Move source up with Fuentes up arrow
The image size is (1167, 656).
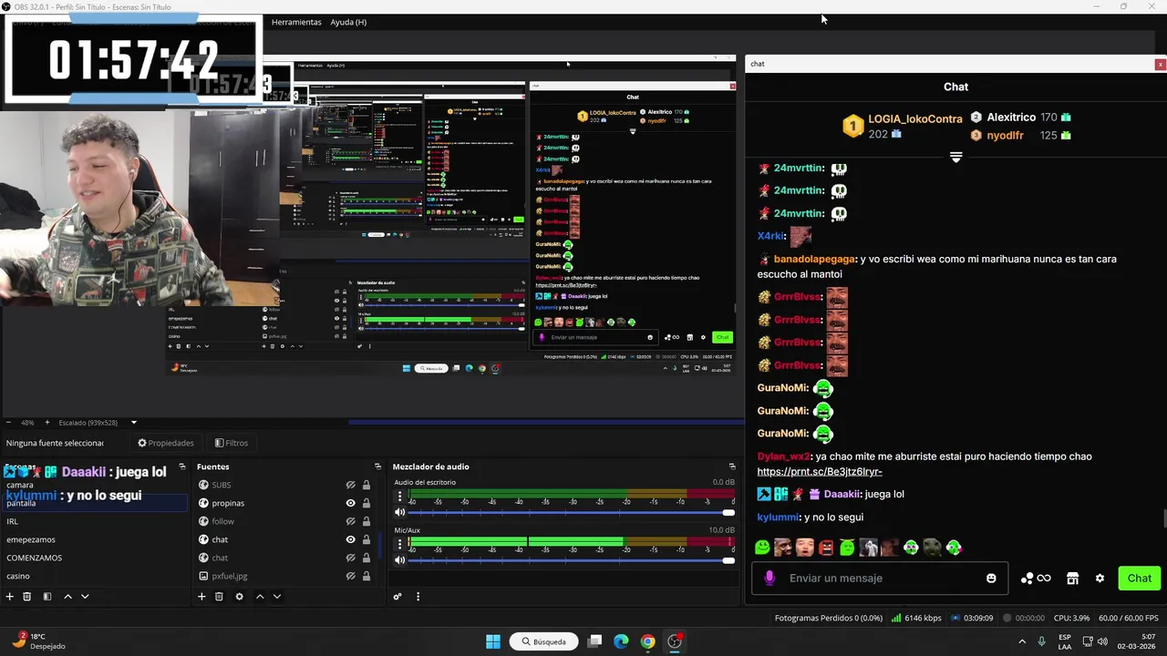[260, 597]
